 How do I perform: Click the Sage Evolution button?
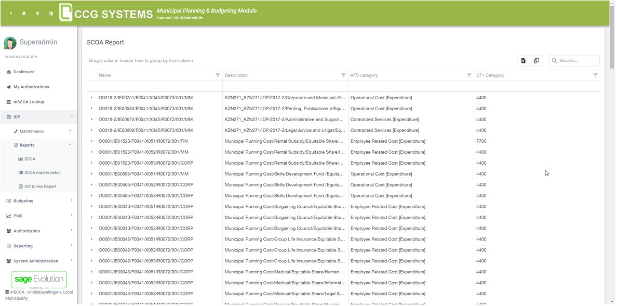coord(39,280)
